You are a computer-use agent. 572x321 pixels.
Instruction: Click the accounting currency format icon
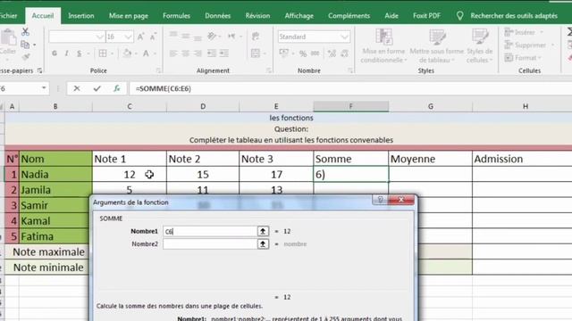point(284,53)
